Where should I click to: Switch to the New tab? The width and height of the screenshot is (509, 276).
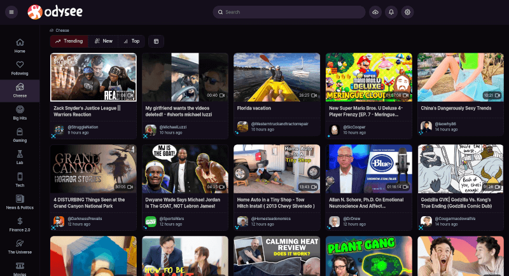(103, 41)
